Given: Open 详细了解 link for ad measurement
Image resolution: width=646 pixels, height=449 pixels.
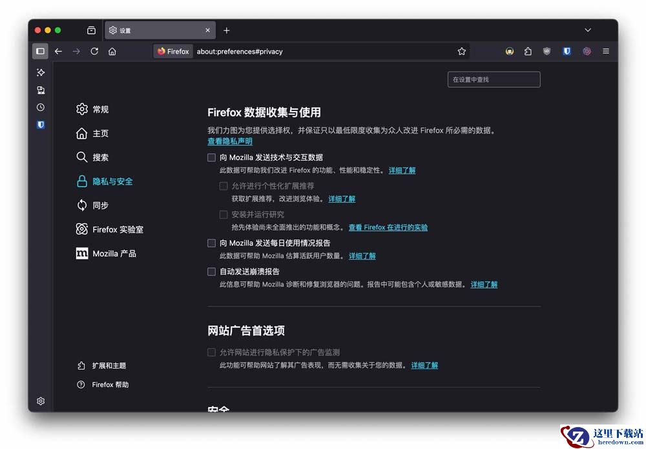Looking at the screenshot, I should 424,365.
